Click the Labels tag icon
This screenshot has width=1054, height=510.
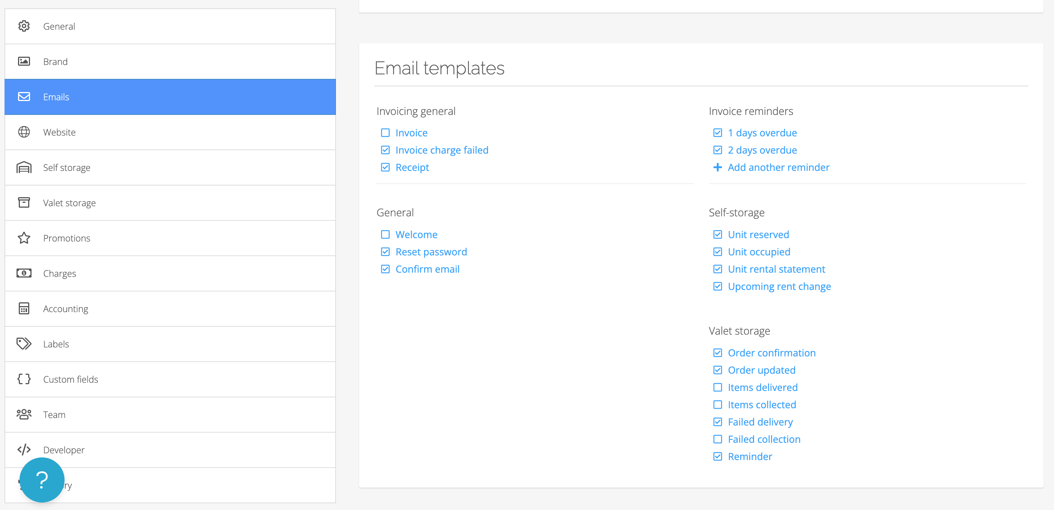[x=24, y=344]
